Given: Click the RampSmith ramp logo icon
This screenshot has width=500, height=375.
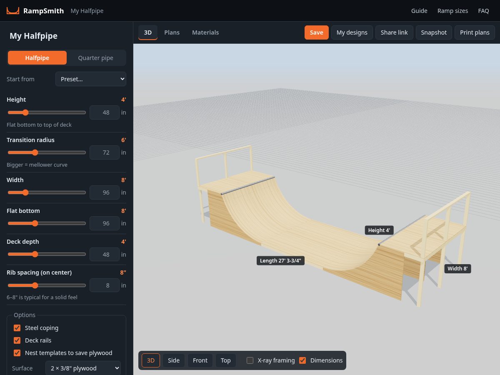Looking at the screenshot, I should 13,11.
